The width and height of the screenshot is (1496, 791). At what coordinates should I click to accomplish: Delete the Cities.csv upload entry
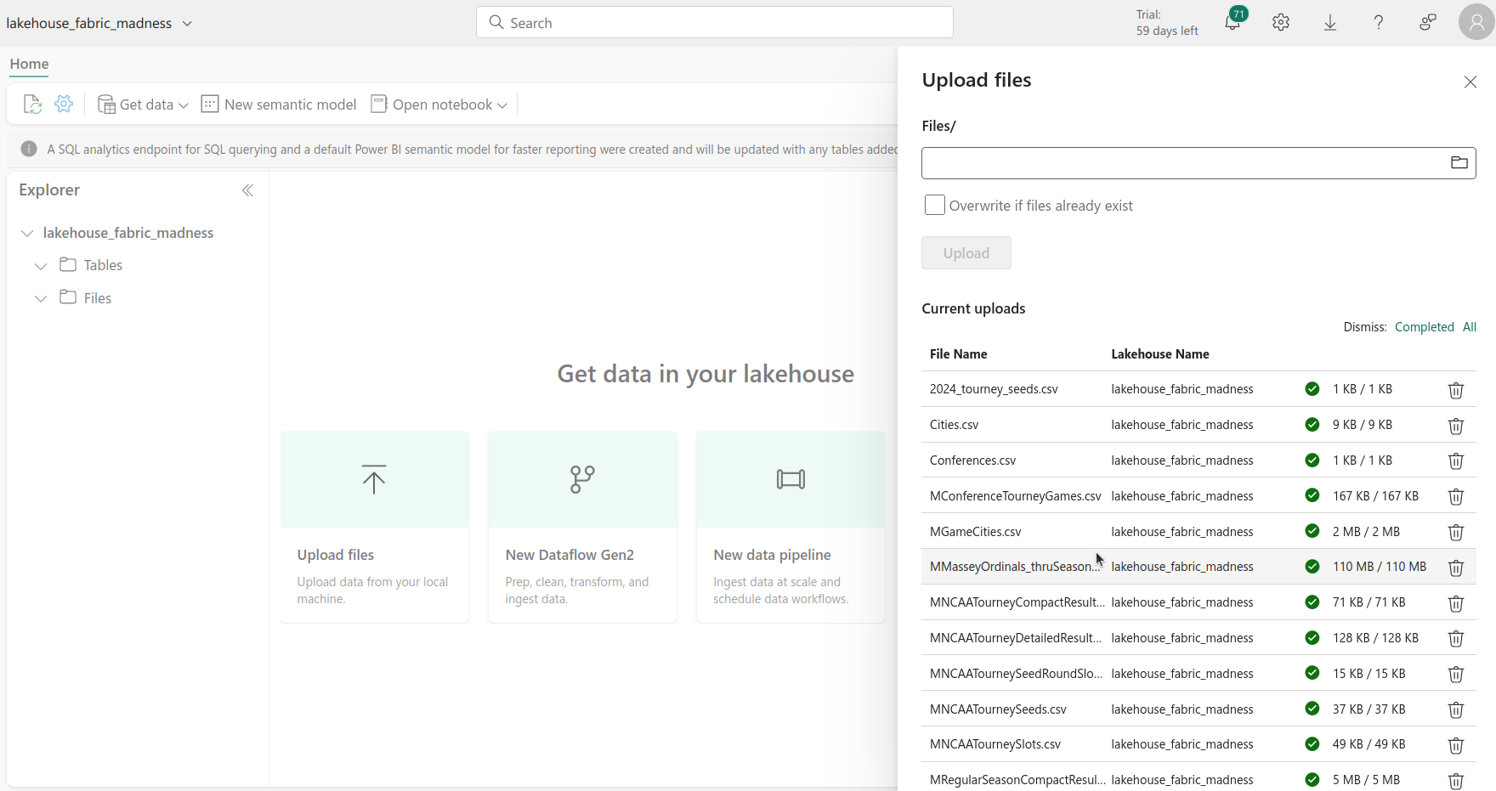1455,425
